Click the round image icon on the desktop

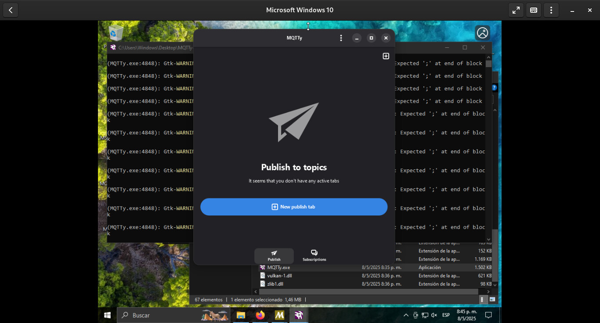(482, 33)
